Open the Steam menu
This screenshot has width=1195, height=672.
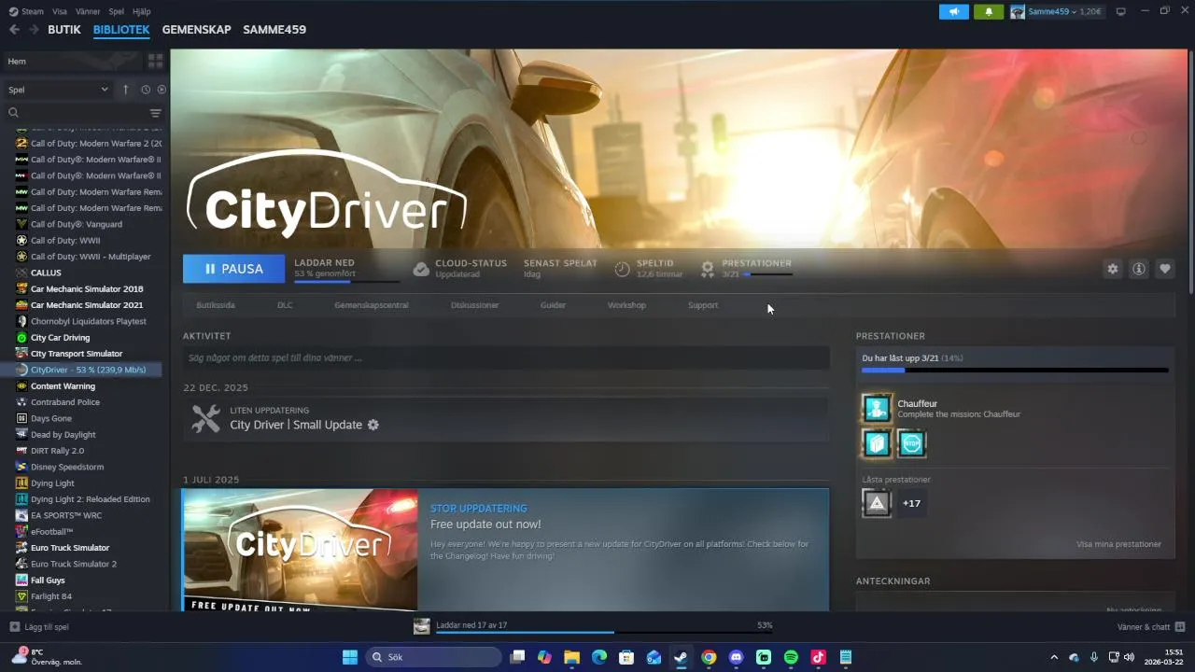click(x=26, y=11)
